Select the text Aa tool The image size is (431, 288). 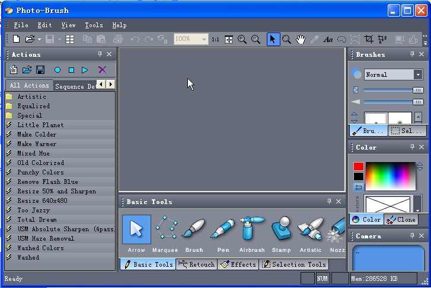pyautogui.click(x=328, y=40)
